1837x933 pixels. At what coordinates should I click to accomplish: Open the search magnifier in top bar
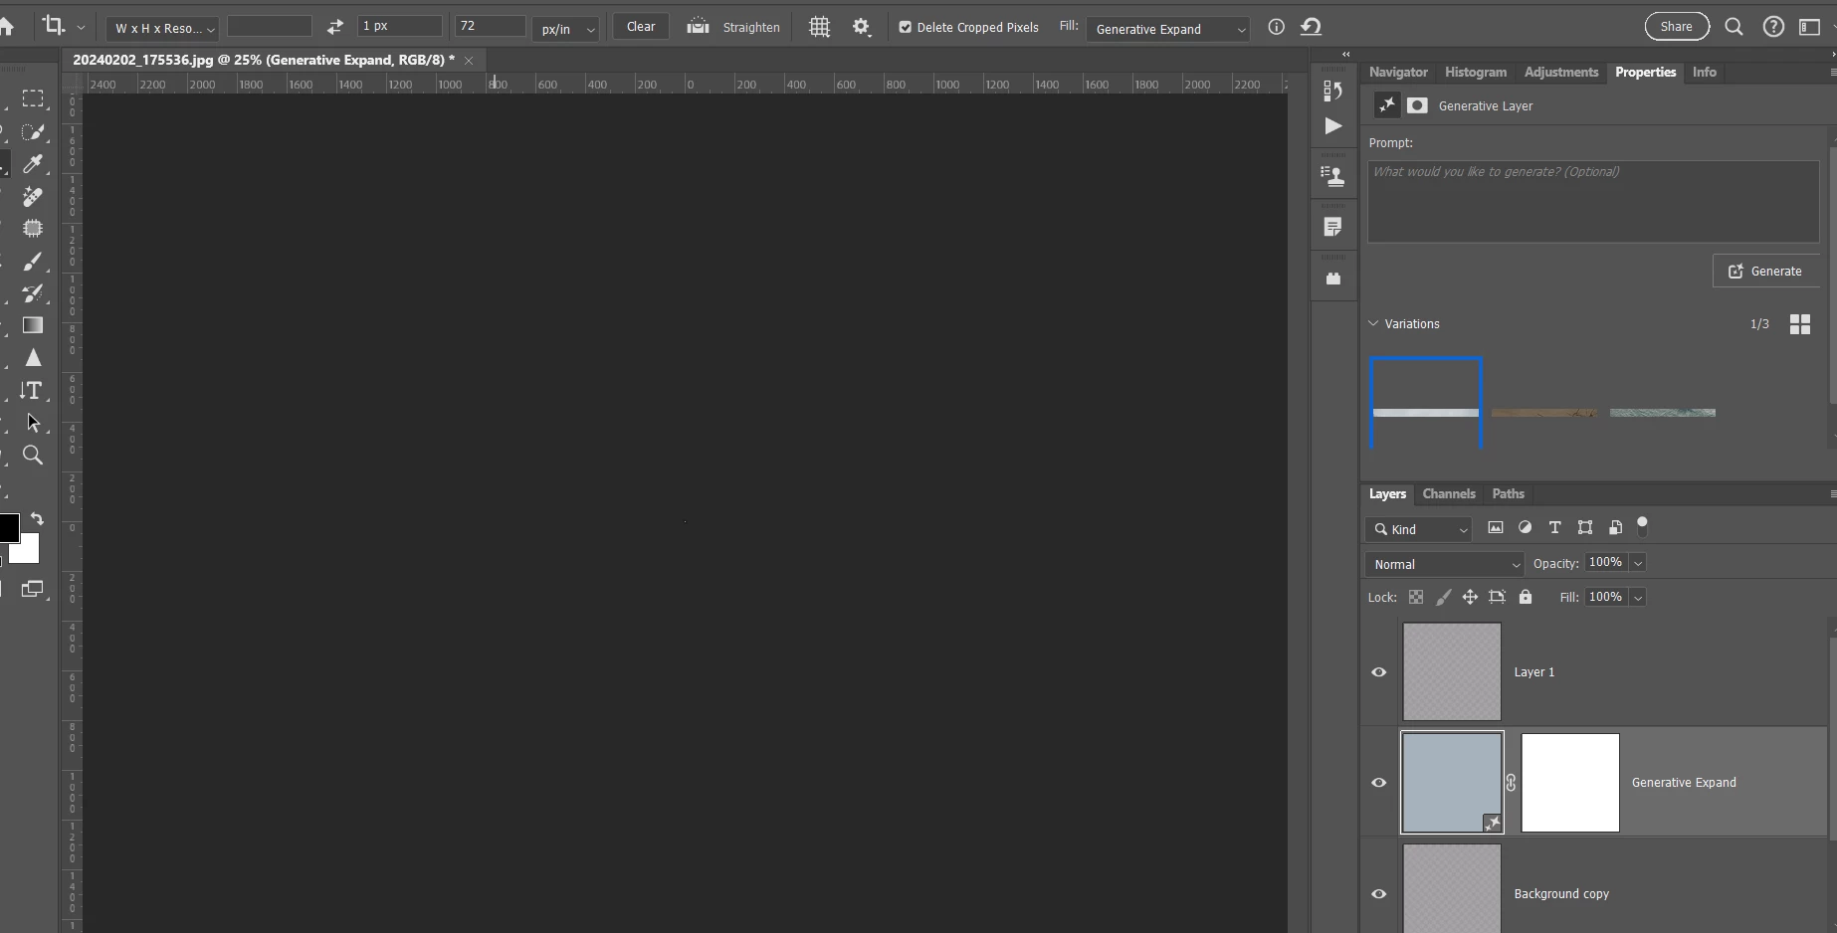click(x=1734, y=27)
